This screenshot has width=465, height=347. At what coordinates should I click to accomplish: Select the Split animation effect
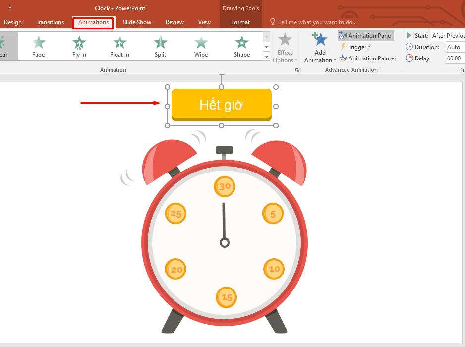click(x=160, y=46)
